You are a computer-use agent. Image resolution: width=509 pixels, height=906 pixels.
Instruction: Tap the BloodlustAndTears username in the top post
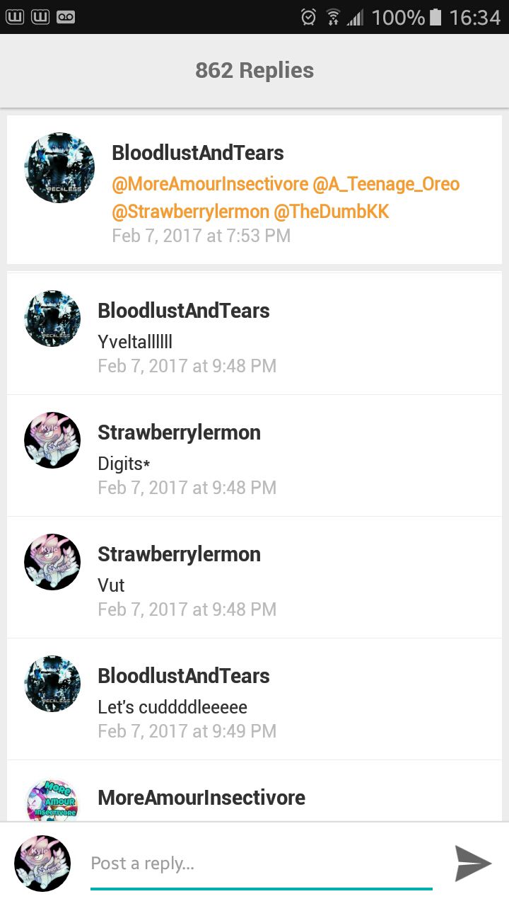pyautogui.click(x=198, y=153)
